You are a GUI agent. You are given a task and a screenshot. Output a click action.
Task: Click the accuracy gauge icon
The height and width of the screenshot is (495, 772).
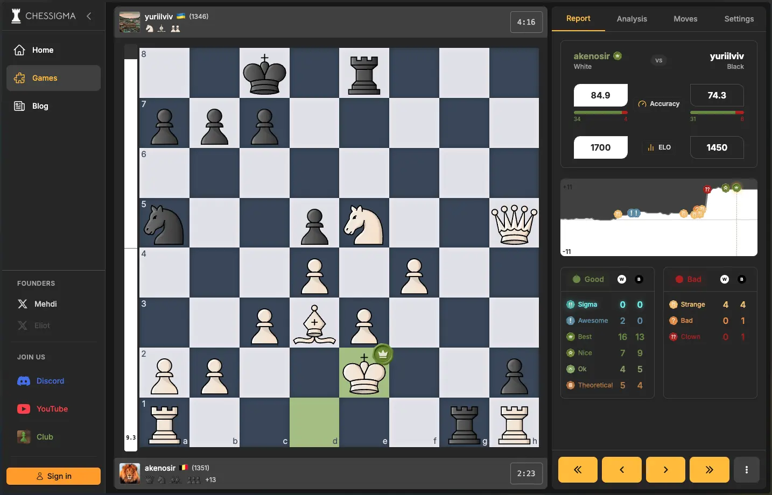tap(641, 103)
